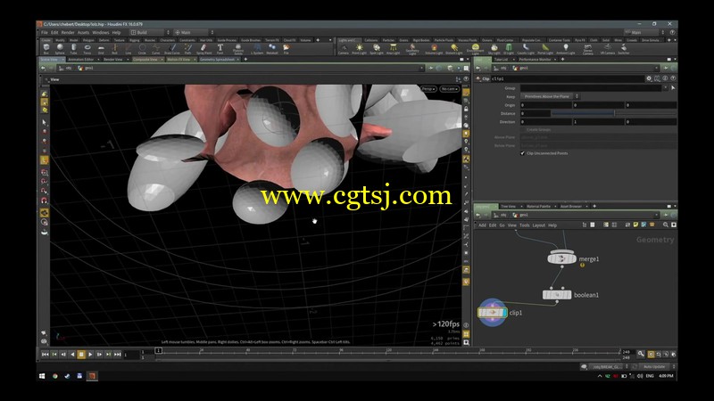The height and width of the screenshot is (401, 714).
Task: Open the Windows menu
Action: (x=100, y=32)
